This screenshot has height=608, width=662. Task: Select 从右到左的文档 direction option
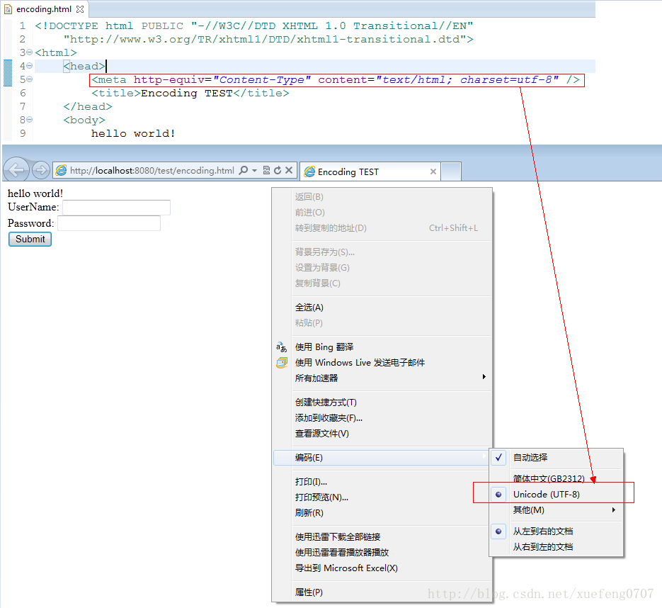[557, 547]
